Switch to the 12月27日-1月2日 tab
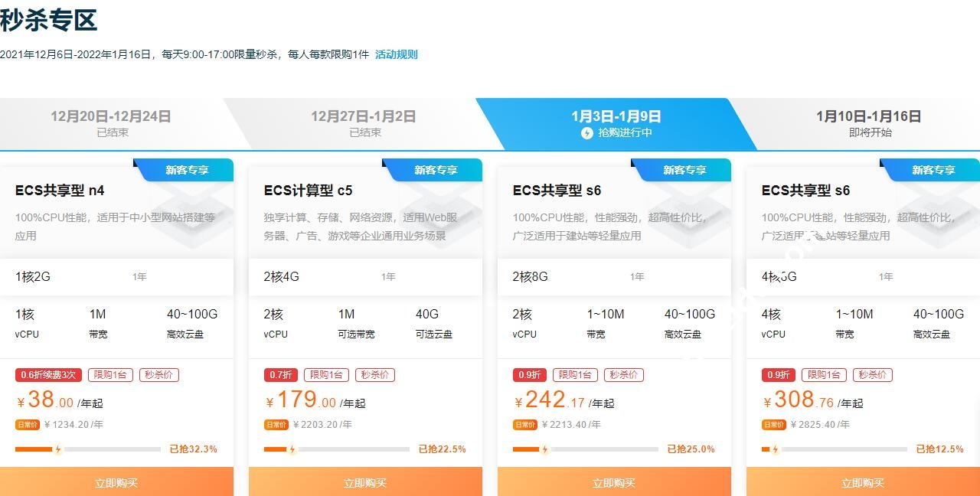The width and height of the screenshot is (980, 496). pyautogui.click(x=364, y=123)
